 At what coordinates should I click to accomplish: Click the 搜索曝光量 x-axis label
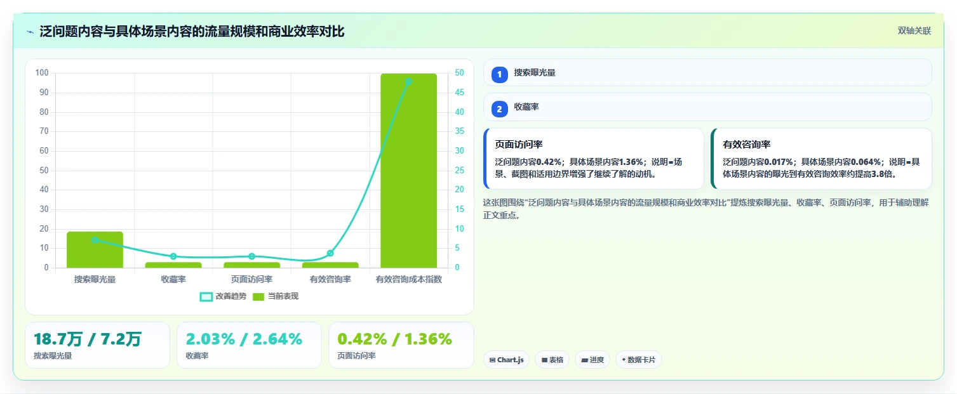95,279
